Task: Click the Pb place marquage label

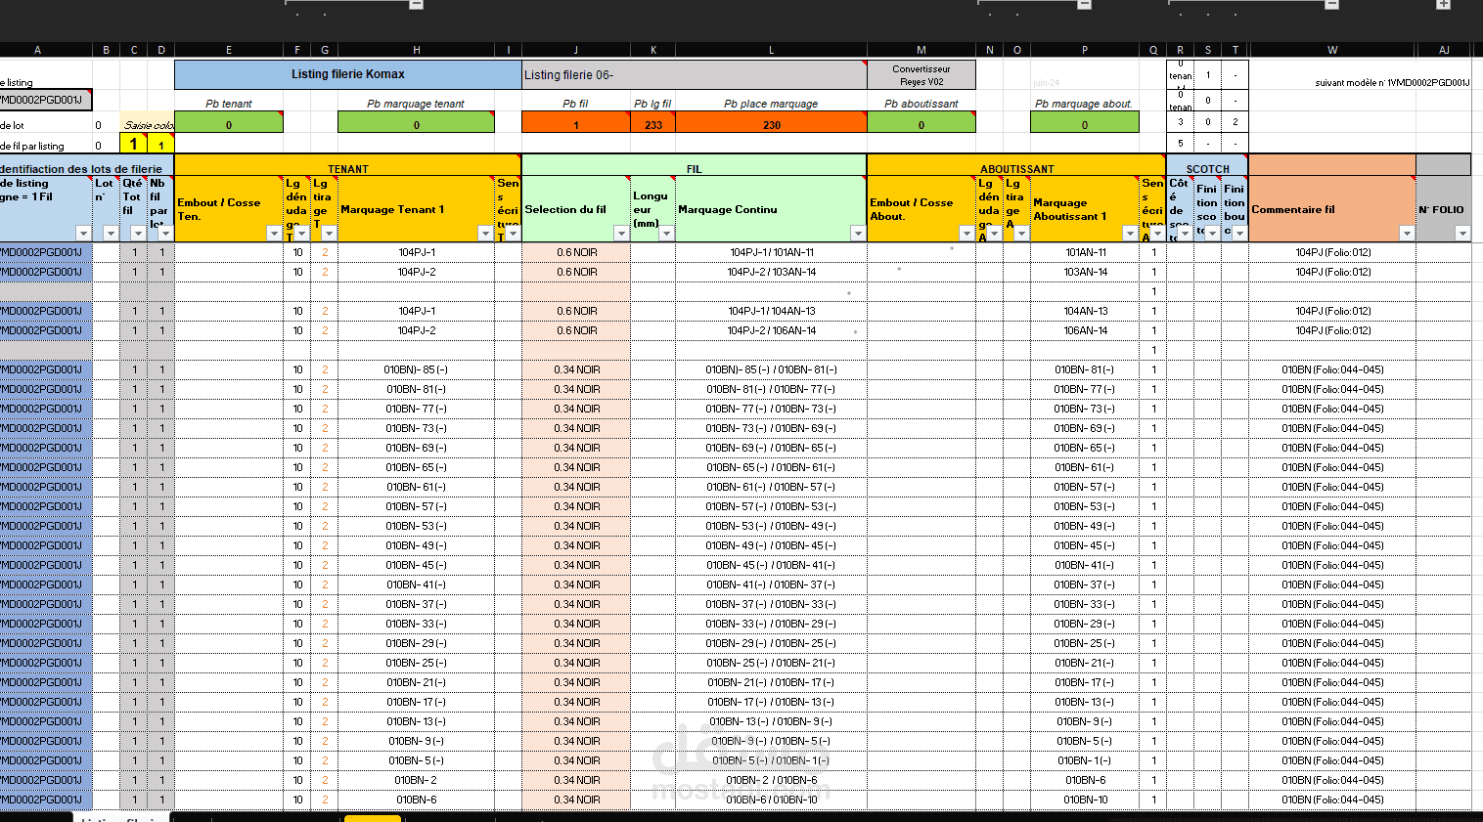Action: pos(771,104)
